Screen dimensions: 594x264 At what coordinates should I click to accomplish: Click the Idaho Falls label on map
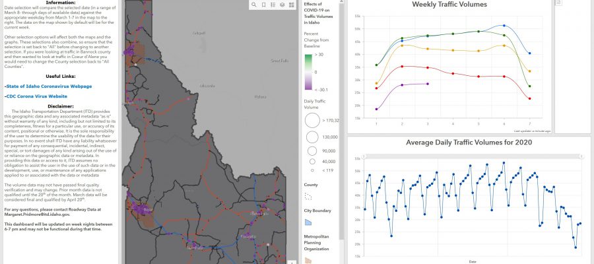click(259, 214)
